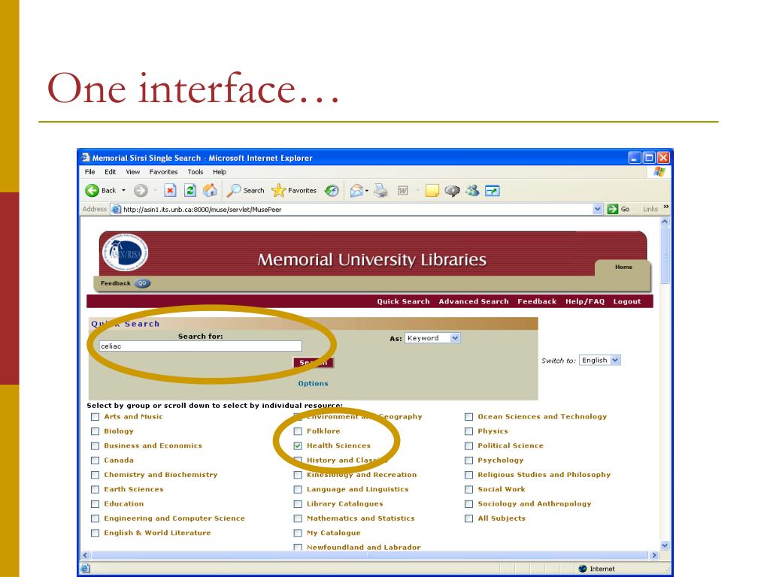The width and height of the screenshot is (770, 577).
Task: Open Favorites star in toolbar
Action: [x=278, y=190]
